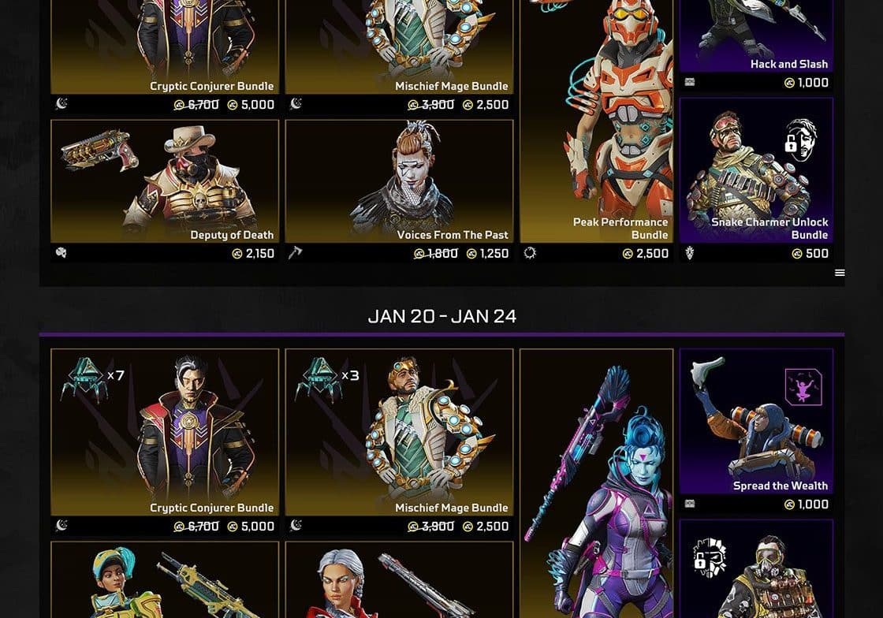Click the x7 Apex pack icon

[x=85, y=380]
